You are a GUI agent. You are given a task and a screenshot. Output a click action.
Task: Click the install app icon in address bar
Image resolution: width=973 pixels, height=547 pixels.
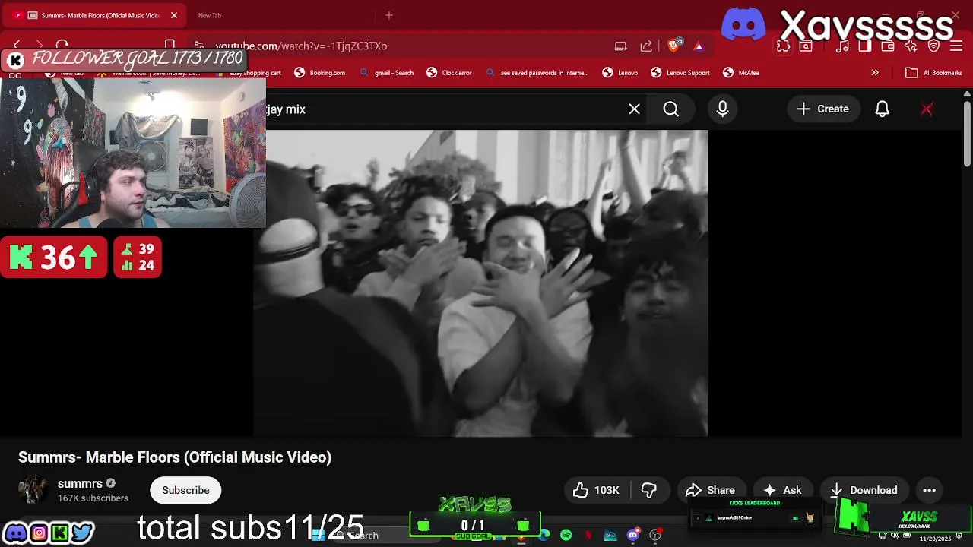(x=621, y=46)
